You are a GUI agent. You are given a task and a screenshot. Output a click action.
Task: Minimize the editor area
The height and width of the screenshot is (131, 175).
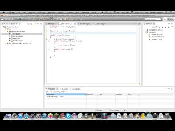tap(136, 24)
